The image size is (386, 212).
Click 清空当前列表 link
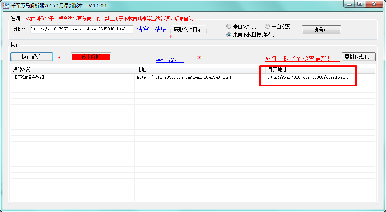pos(170,61)
